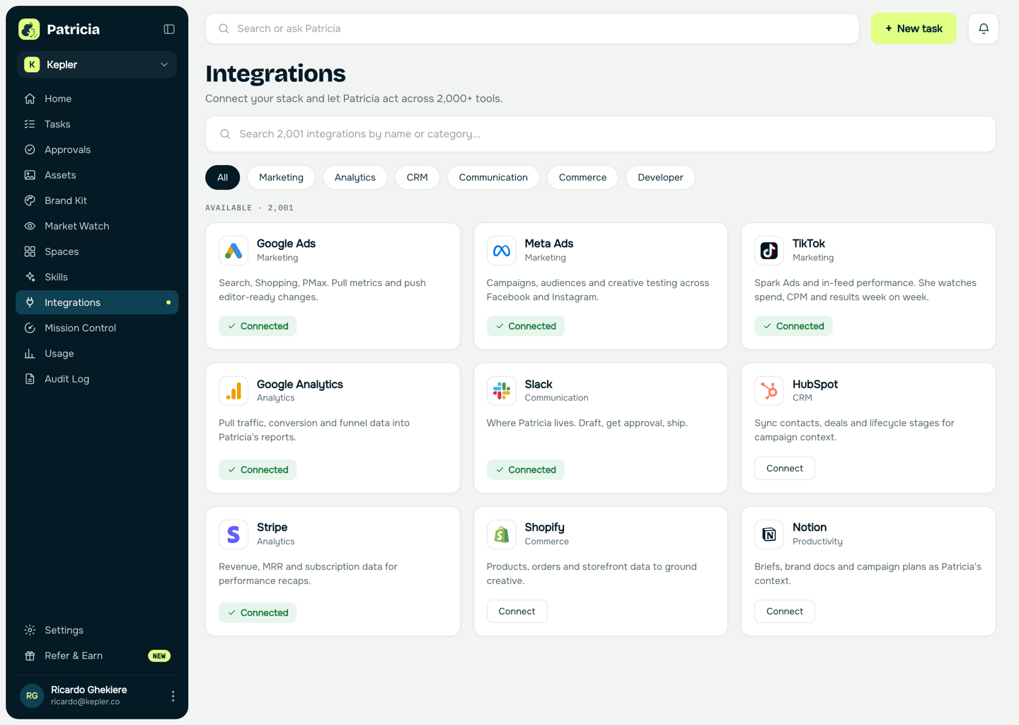Click Connected status on Stripe
Screen dimensions: 1019x725
(x=258, y=613)
